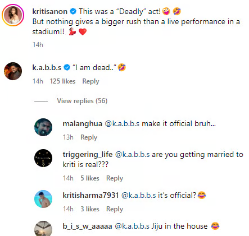Expand View replies (56)

click(82, 101)
